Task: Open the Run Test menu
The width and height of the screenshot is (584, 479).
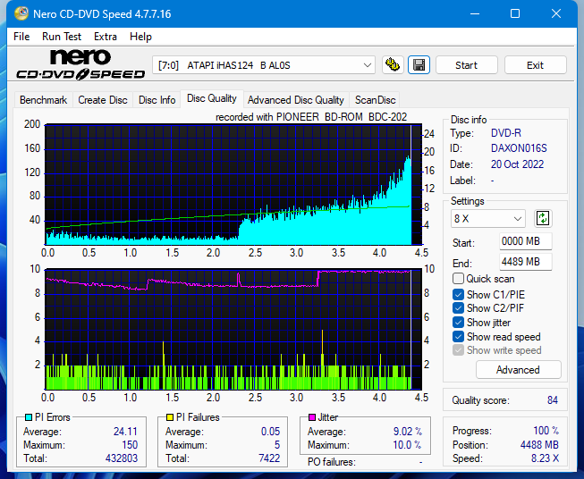Action: (62, 37)
